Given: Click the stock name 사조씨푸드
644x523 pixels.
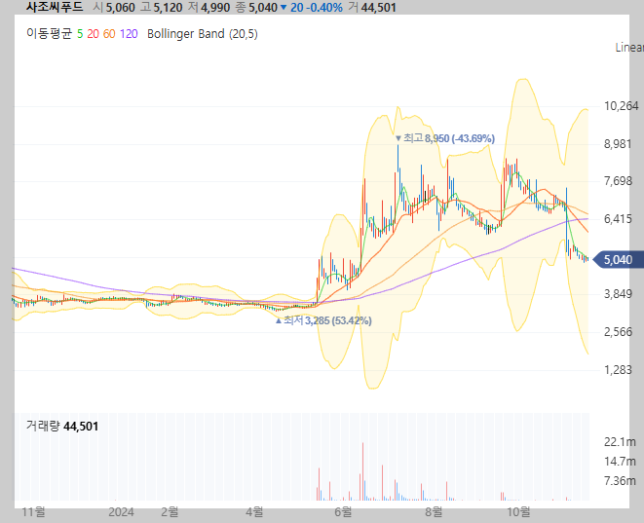Looking at the screenshot, I should click(55, 7).
